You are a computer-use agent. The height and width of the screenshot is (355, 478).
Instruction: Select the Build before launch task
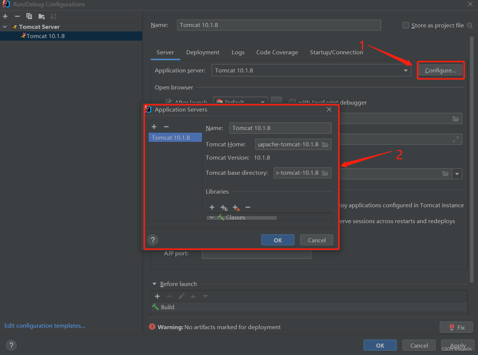pos(309,307)
